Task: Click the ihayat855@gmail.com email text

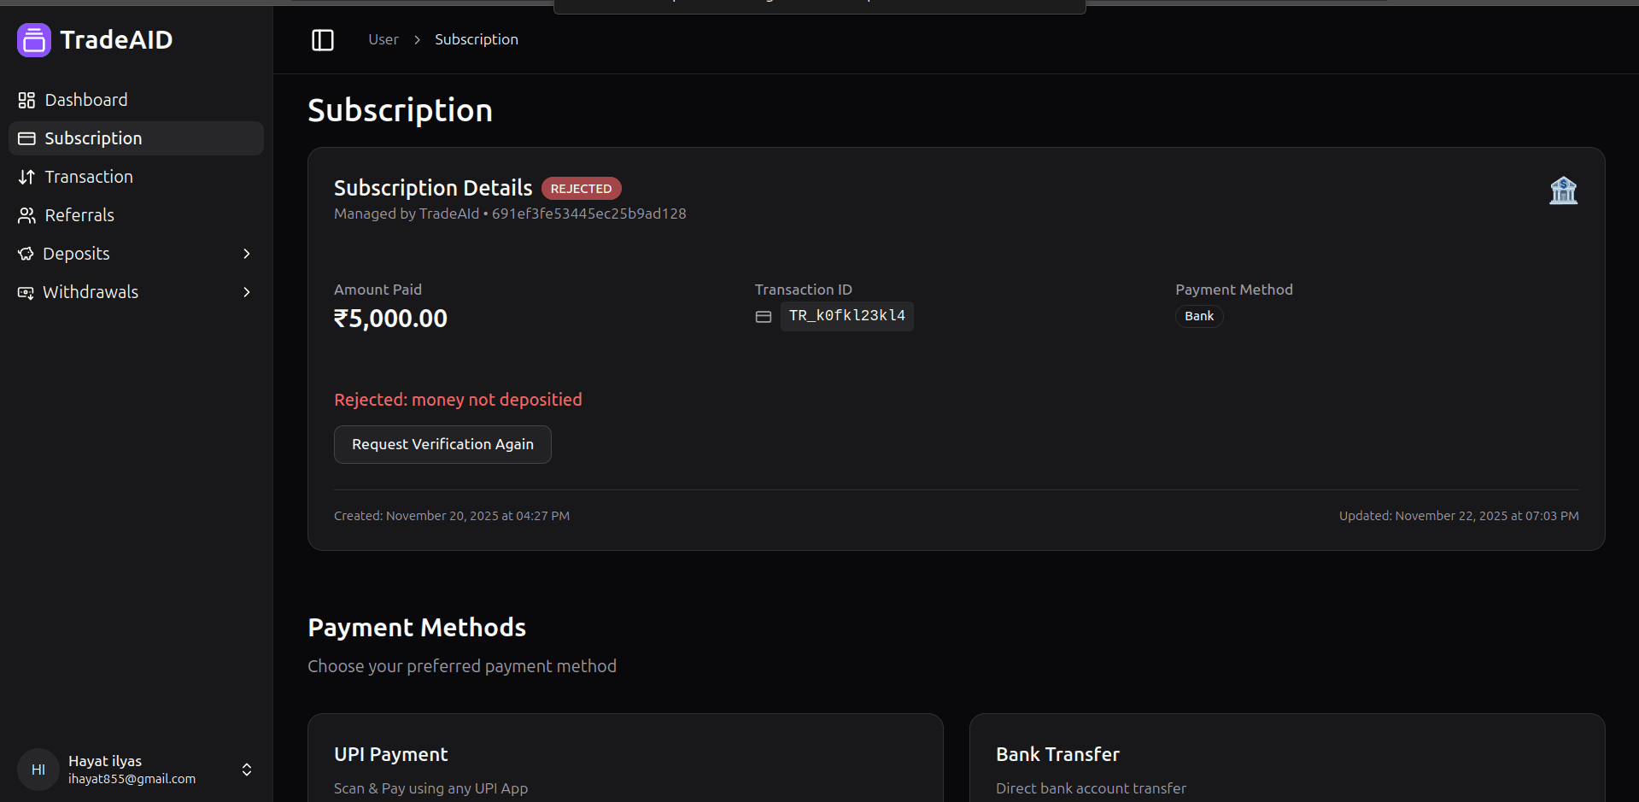Action: 132,779
